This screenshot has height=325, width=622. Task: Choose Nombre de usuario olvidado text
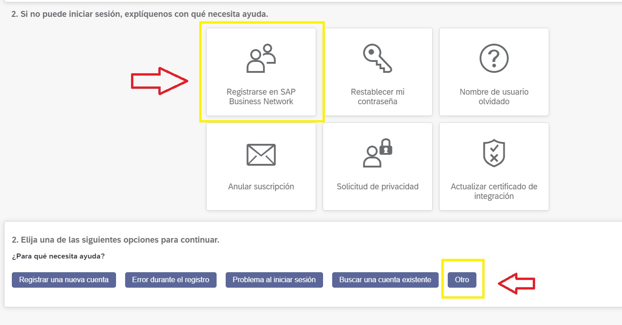pyautogui.click(x=494, y=96)
